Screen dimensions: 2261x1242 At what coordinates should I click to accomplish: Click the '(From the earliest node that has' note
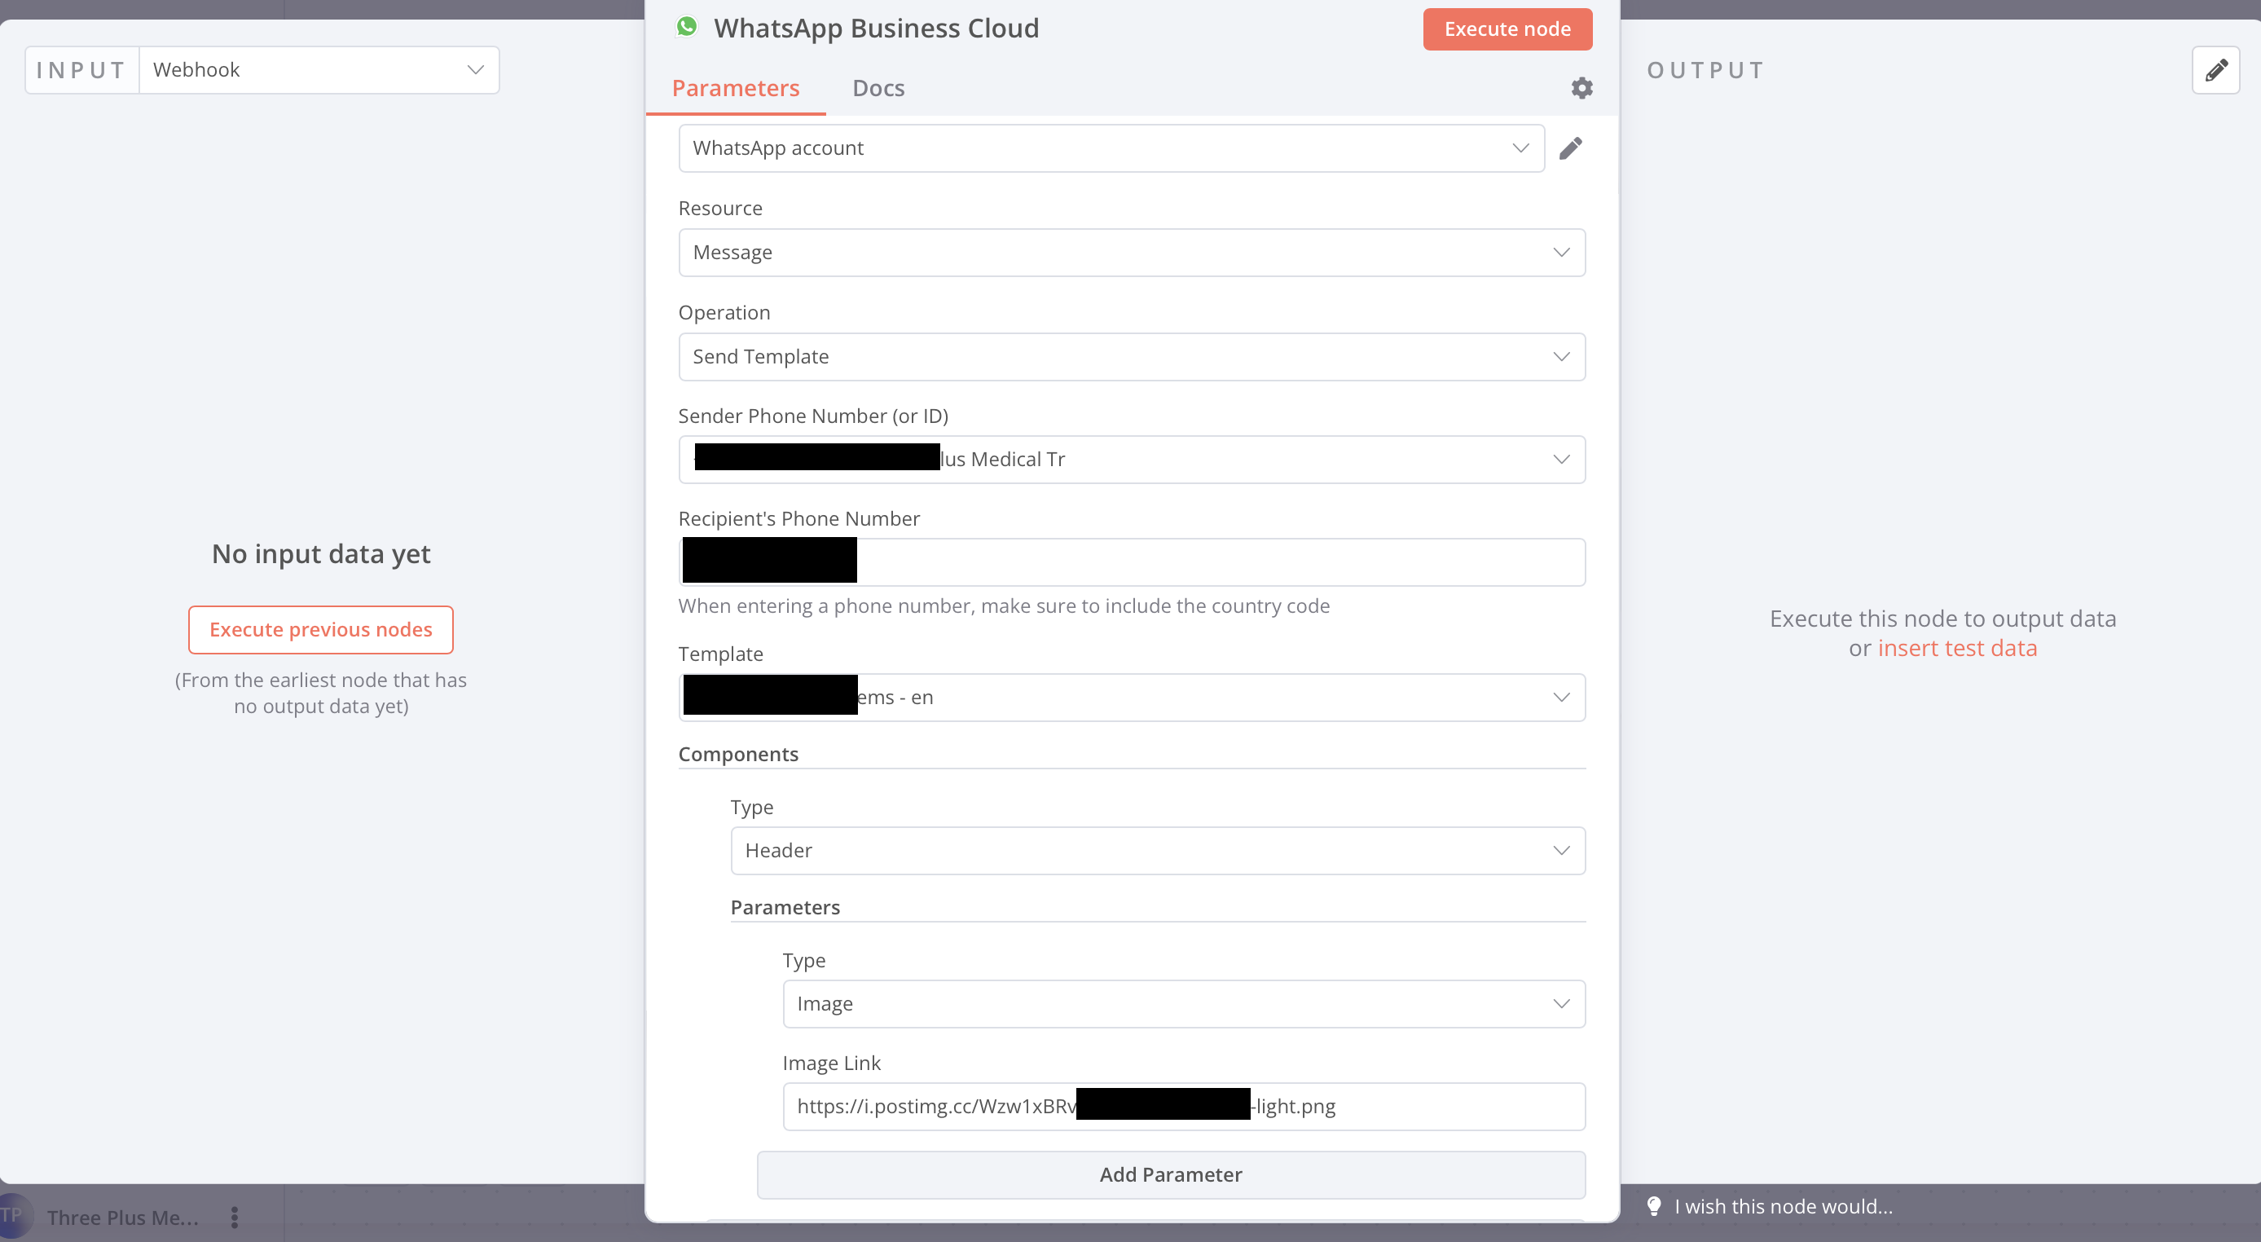pos(320,680)
